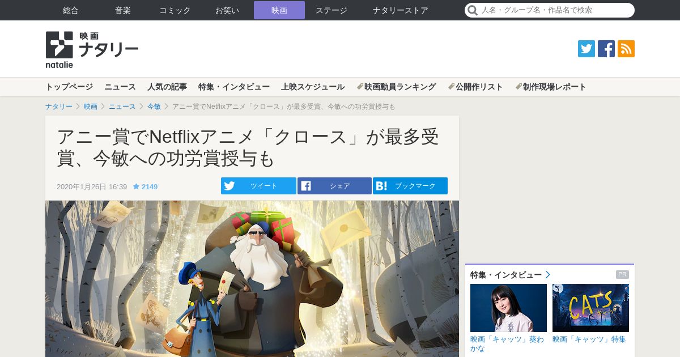The height and width of the screenshot is (357, 680).
Task: Open the Klaus article main image
Action: [252, 279]
